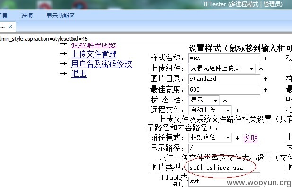
Task: Focus the 图片类型 field with gif|jpg|jpeg|asa
Action: [224, 168]
